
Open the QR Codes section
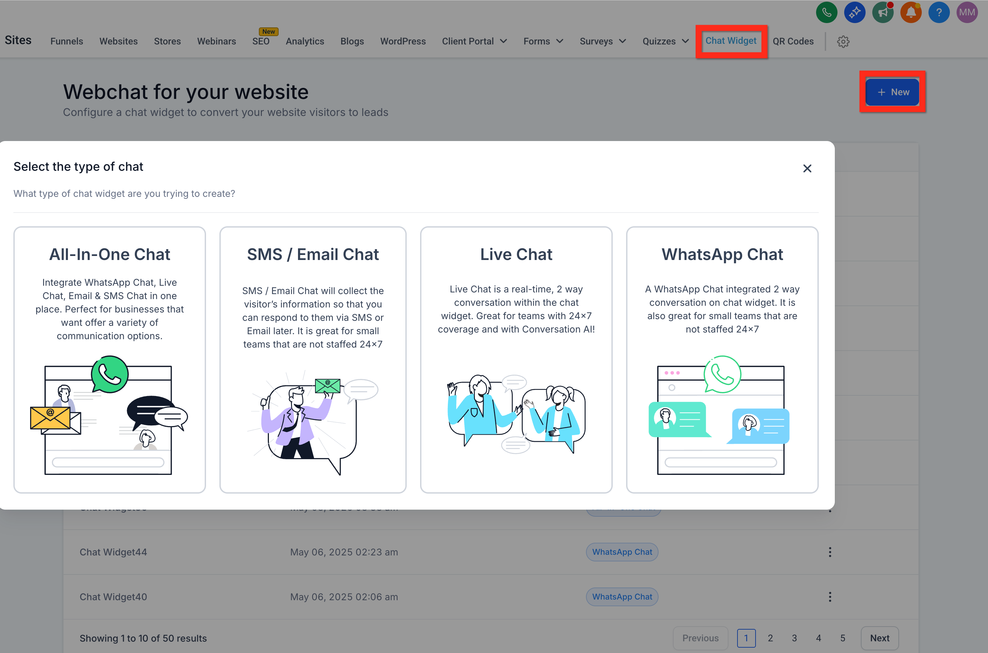pyautogui.click(x=793, y=41)
